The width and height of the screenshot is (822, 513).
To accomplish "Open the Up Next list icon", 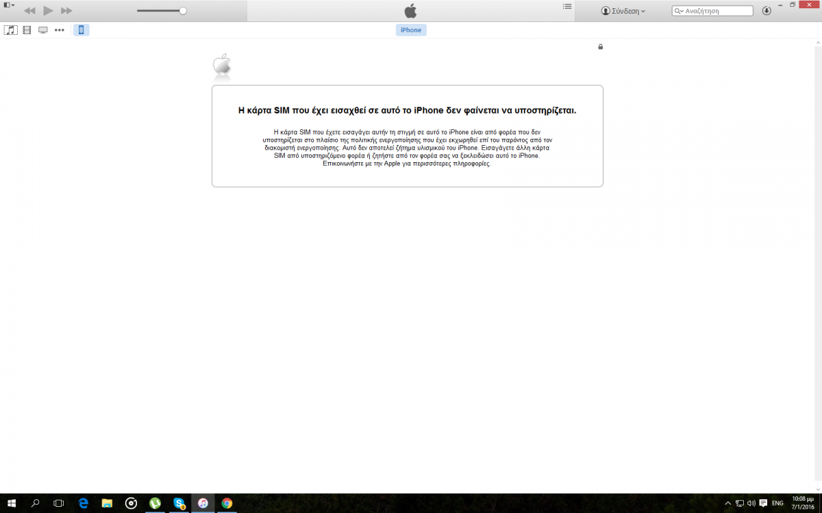I will [x=567, y=6].
